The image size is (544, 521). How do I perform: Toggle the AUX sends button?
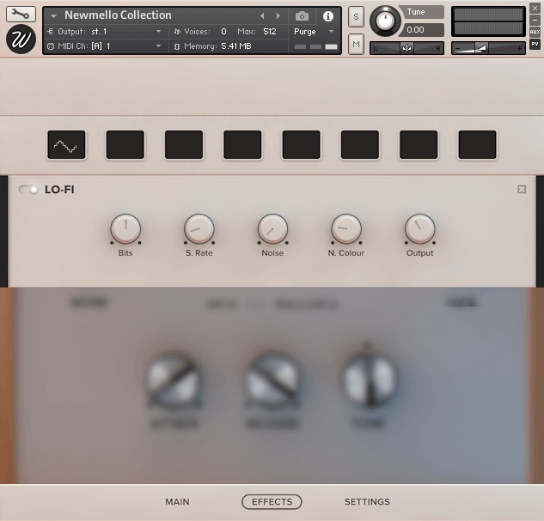point(535,32)
